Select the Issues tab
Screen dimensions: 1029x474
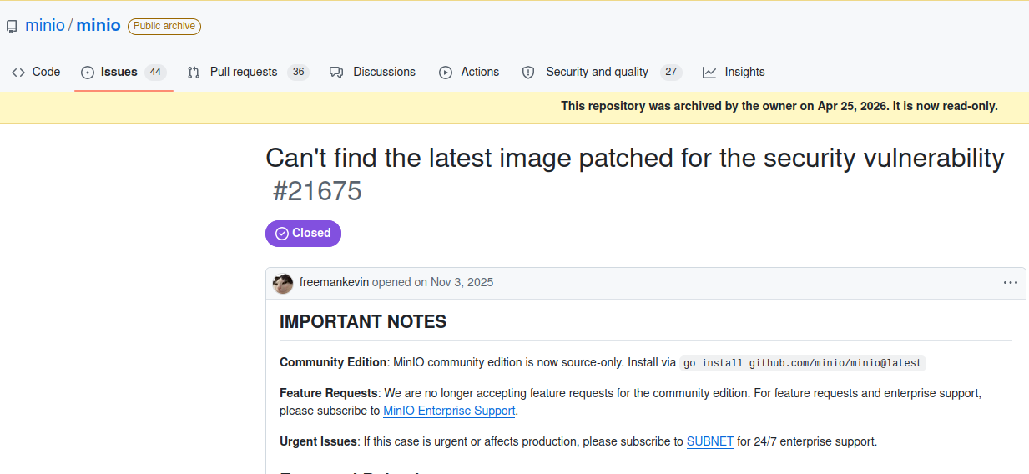[x=124, y=72]
